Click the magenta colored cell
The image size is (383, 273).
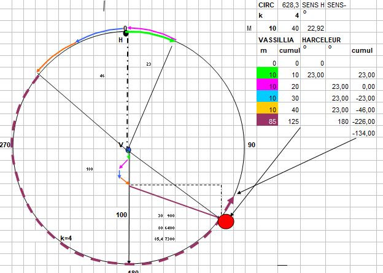point(268,87)
